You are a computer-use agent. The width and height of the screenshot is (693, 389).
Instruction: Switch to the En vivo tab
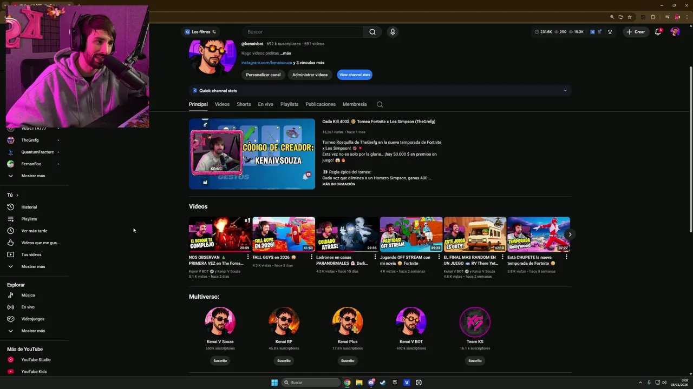pyautogui.click(x=265, y=104)
